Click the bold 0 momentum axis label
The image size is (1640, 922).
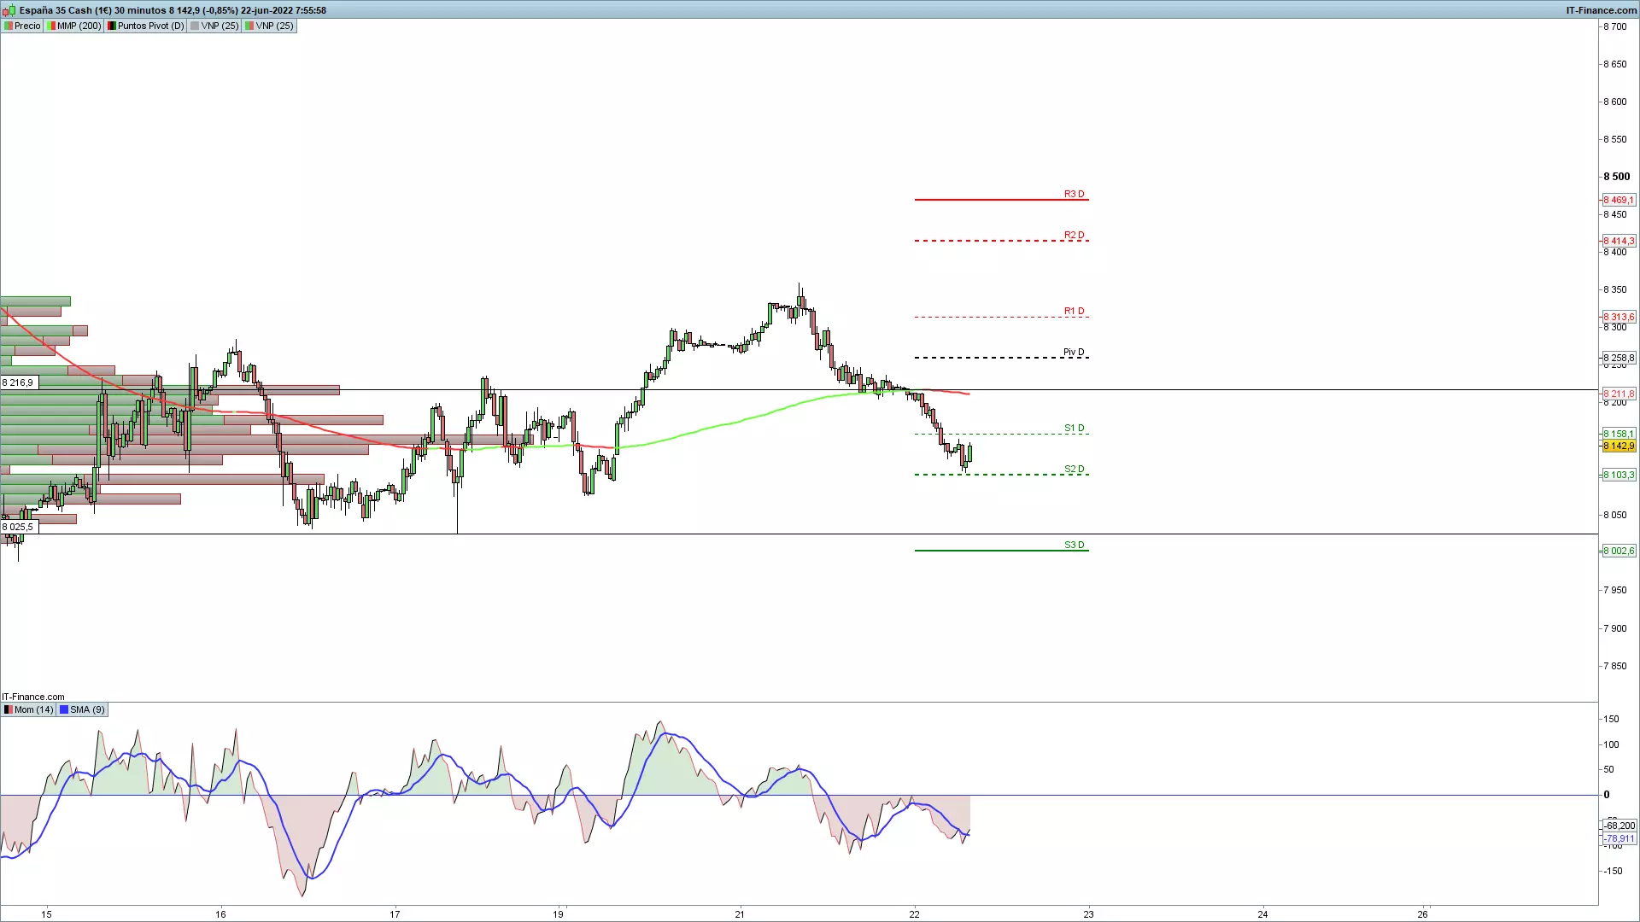[x=1607, y=795]
